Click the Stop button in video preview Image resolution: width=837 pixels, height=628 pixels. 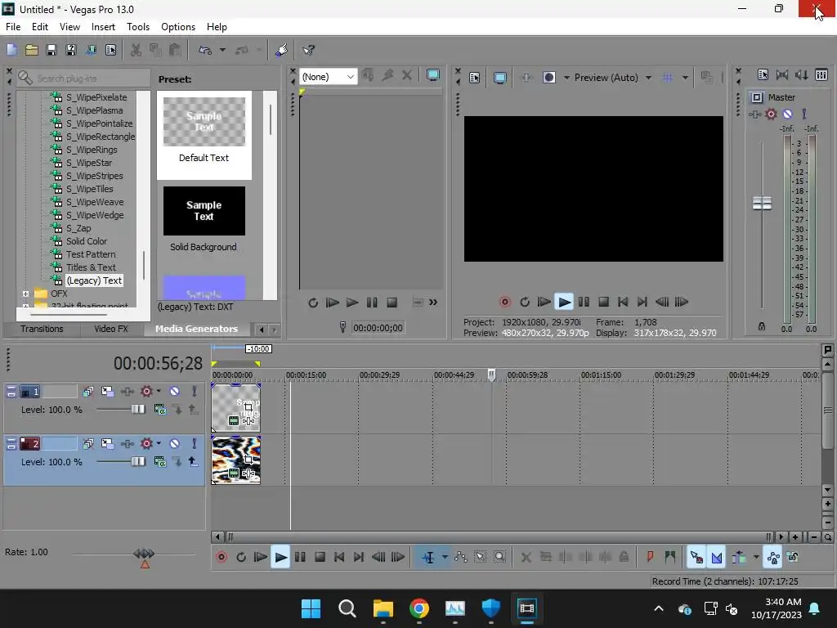click(603, 302)
